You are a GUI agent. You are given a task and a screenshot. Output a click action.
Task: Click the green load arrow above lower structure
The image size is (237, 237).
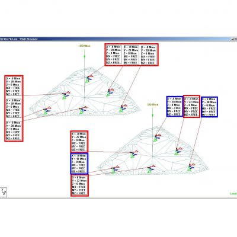pos(152,113)
